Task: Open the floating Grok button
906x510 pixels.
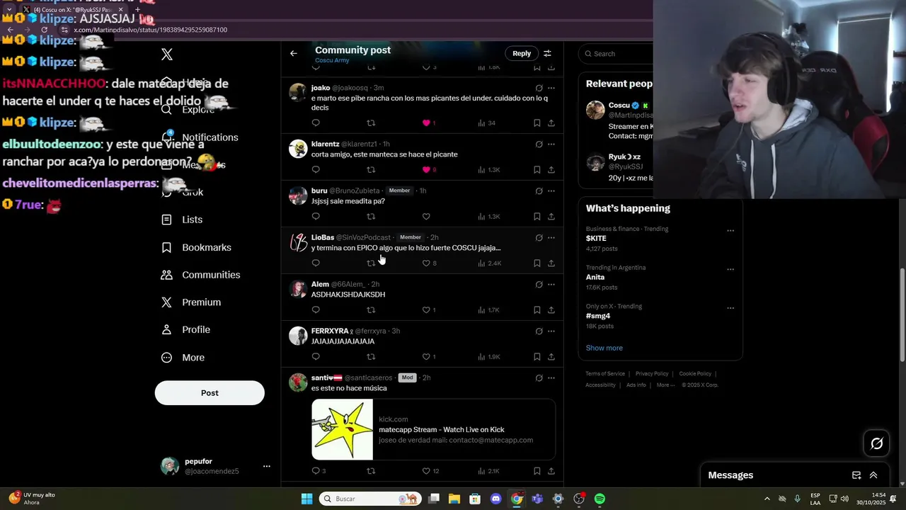Action: (x=877, y=443)
